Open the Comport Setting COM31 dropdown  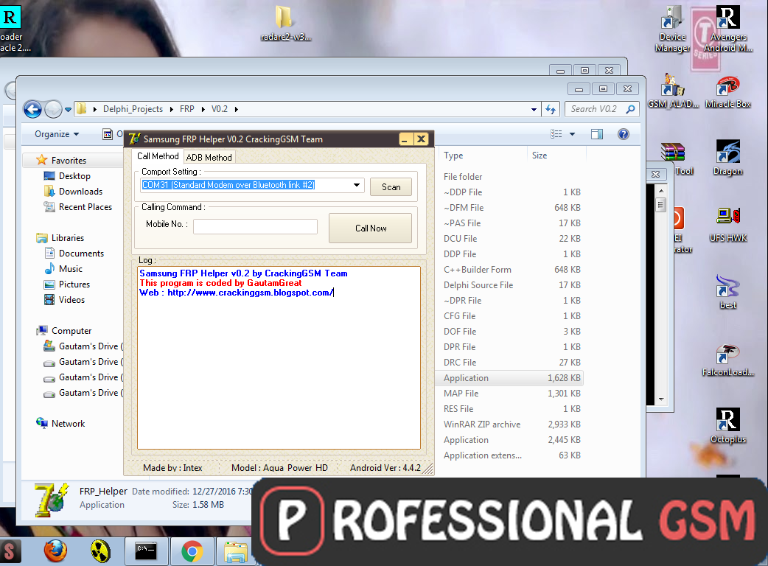click(x=357, y=185)
